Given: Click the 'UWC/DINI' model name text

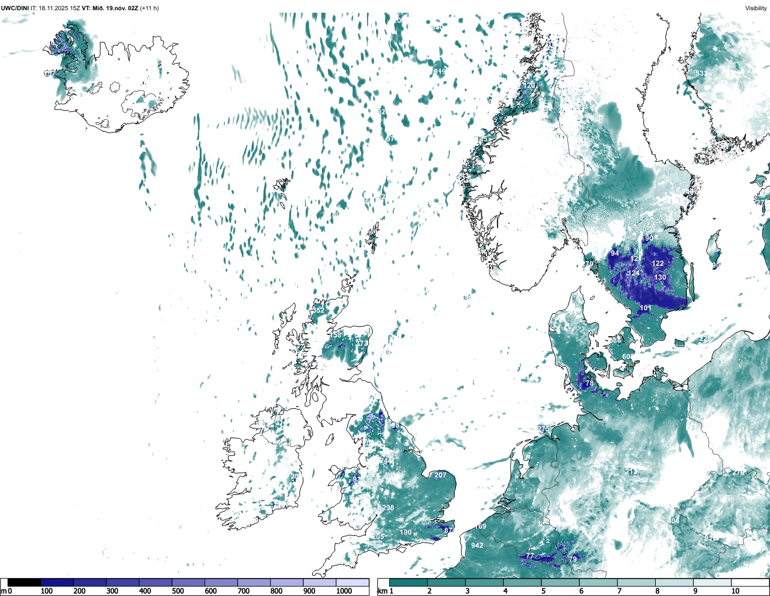Looking at the screenshot, I should pos(14,8).
